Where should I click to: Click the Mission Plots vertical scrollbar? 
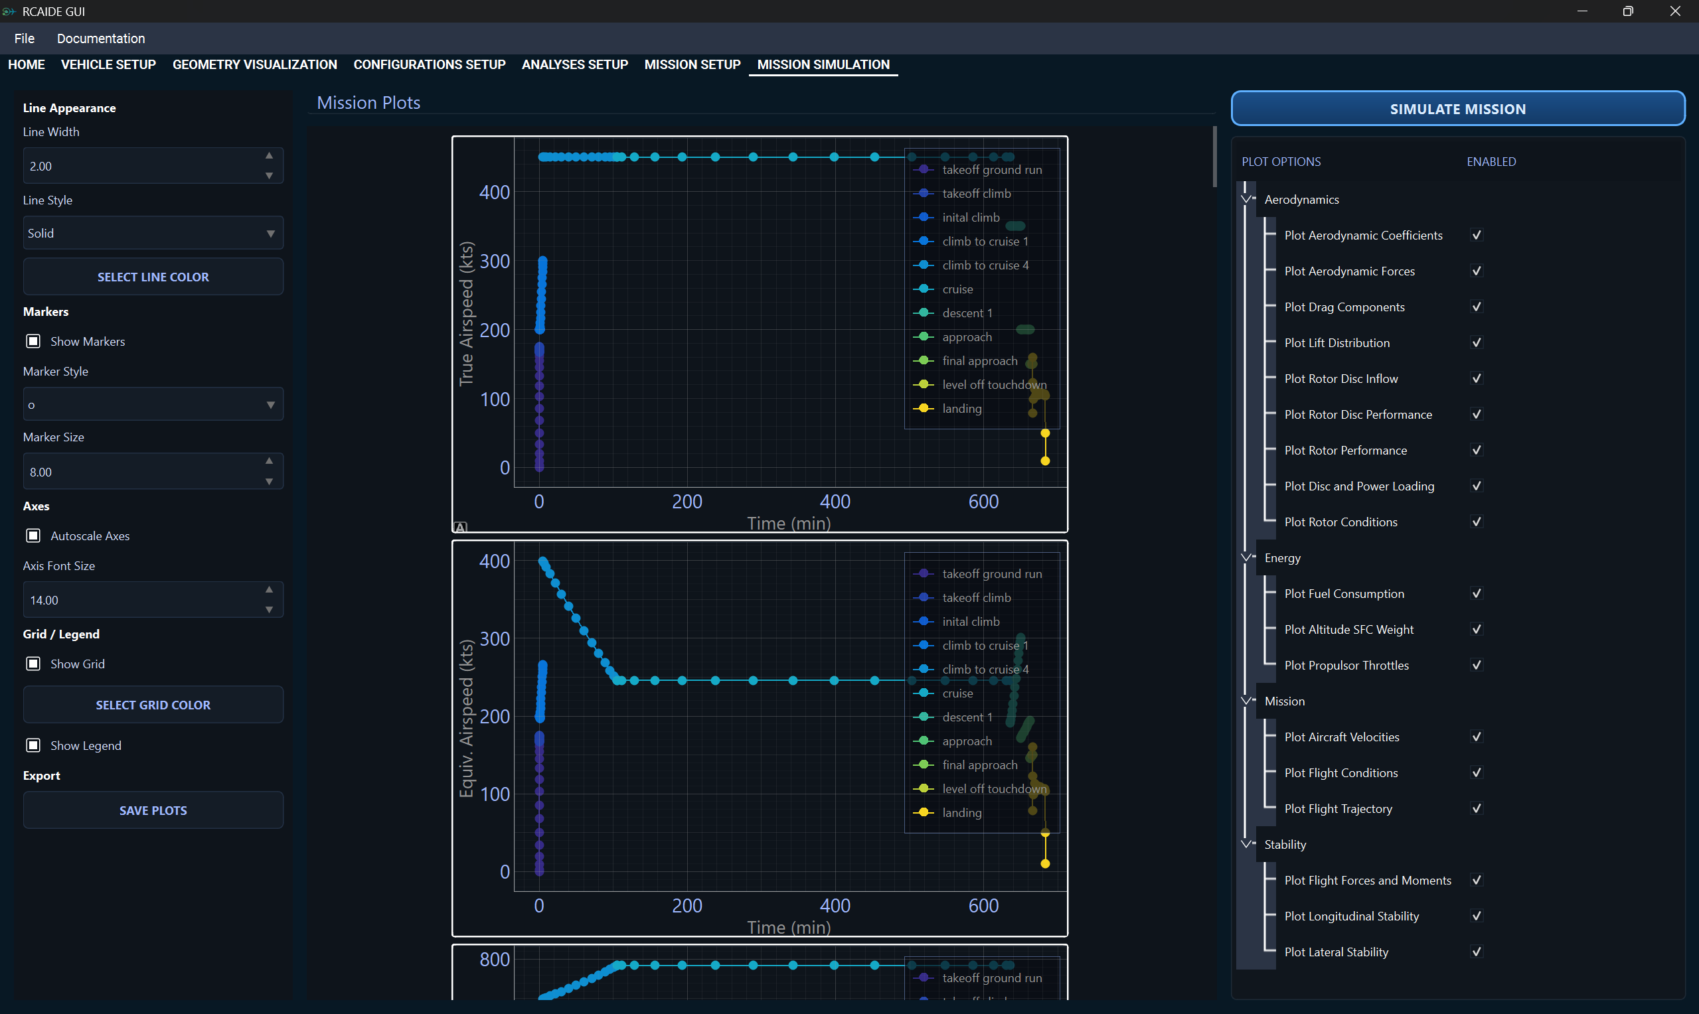[x=1214, y=157]
